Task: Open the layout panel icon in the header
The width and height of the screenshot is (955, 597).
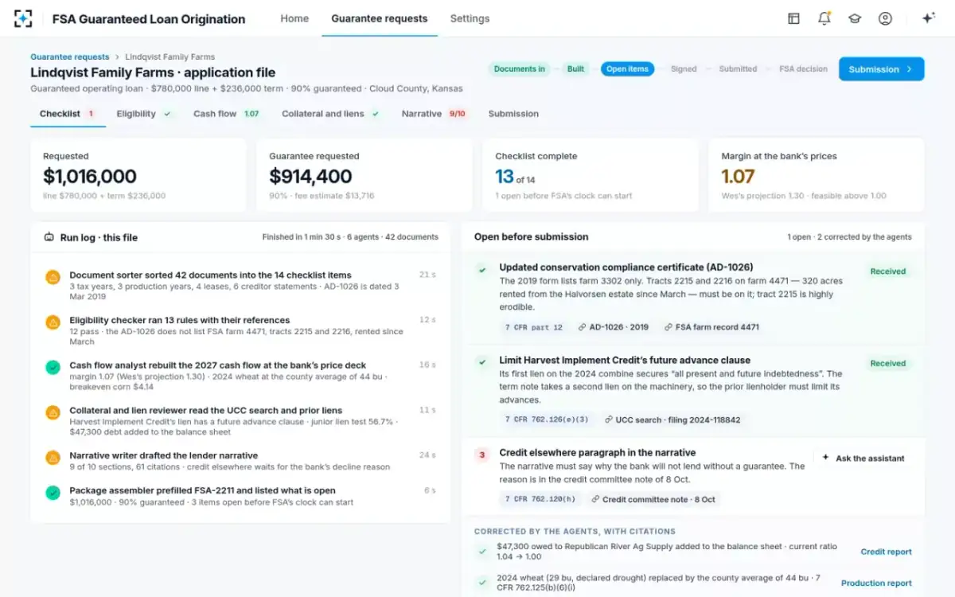Action: [793, 18]
